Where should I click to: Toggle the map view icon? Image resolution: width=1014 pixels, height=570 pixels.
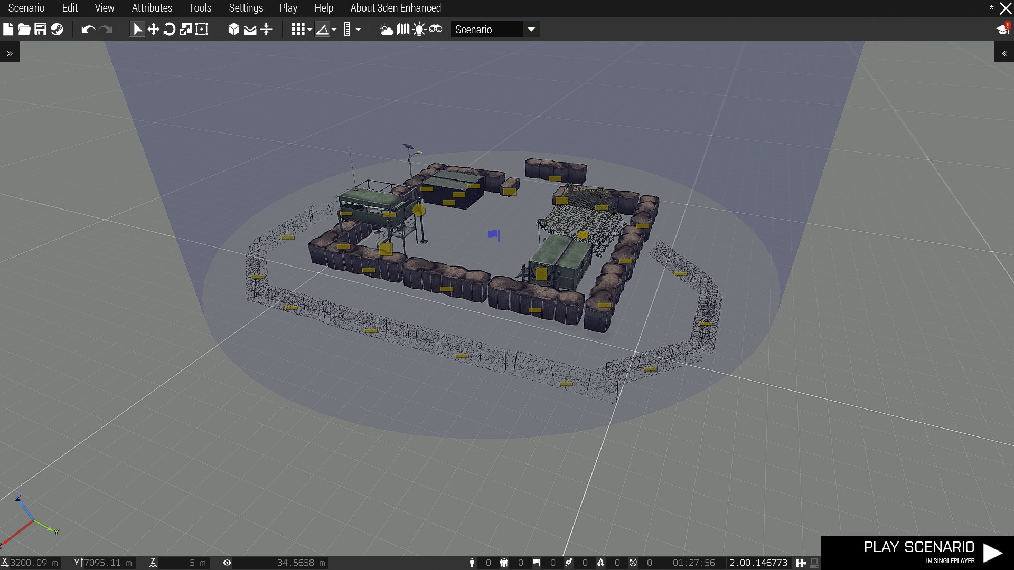point(403,30)
